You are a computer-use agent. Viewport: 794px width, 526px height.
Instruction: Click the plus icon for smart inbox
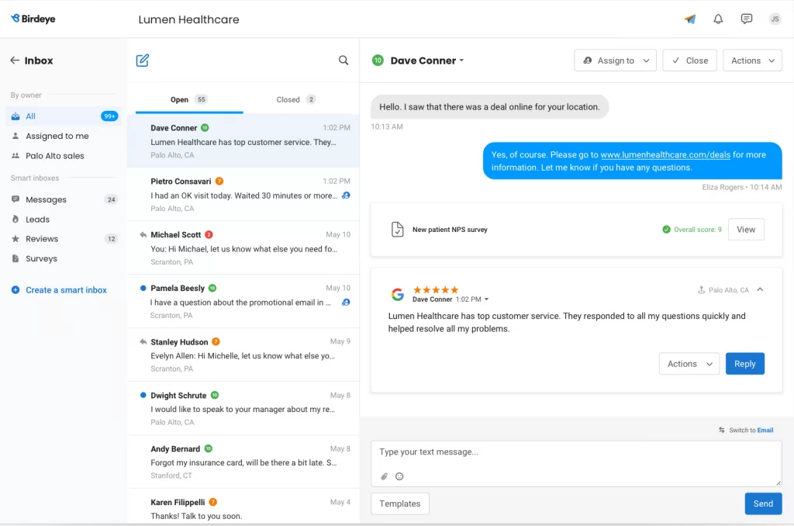tap(16, 290)
